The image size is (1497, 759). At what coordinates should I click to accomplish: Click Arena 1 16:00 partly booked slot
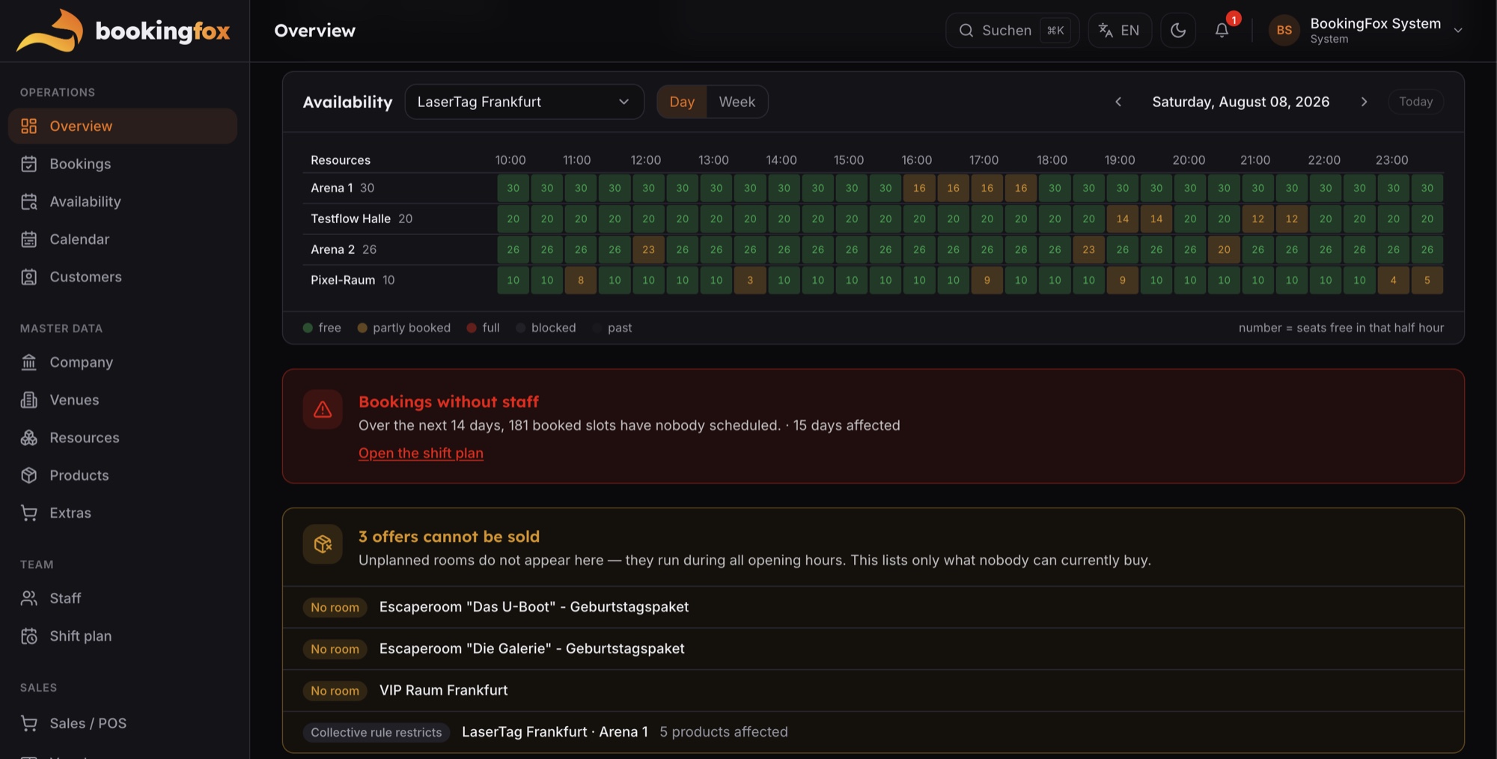pyautogui.click(x=920, y=188)
